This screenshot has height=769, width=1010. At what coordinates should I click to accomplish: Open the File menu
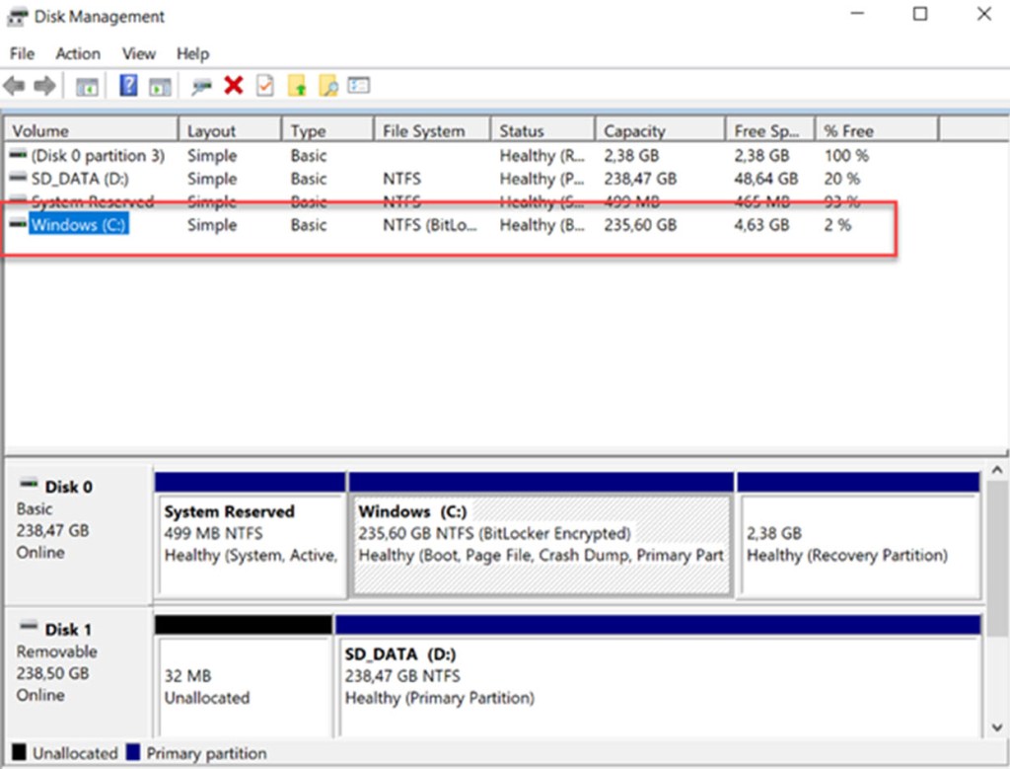pyautogui.click(x=22, y=53)
